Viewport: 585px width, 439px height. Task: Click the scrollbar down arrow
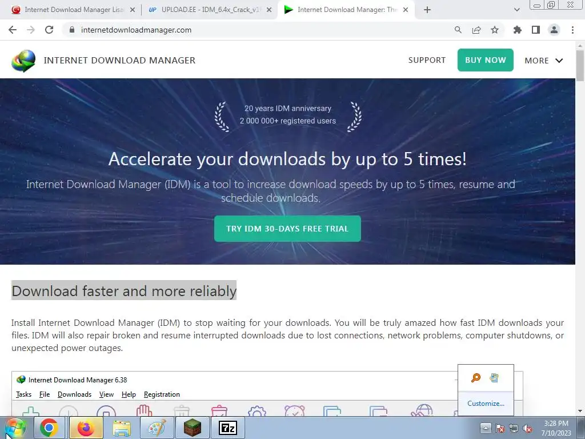pyautogui.click(x=580, y=411)
